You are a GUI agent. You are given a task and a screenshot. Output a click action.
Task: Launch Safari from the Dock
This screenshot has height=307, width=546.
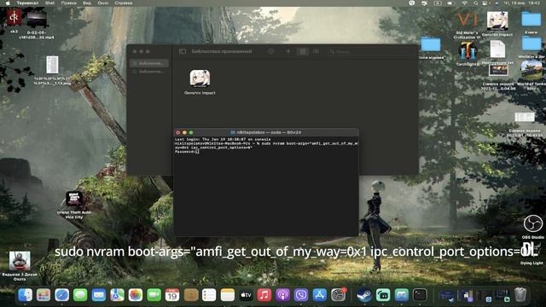click(62, 295)
